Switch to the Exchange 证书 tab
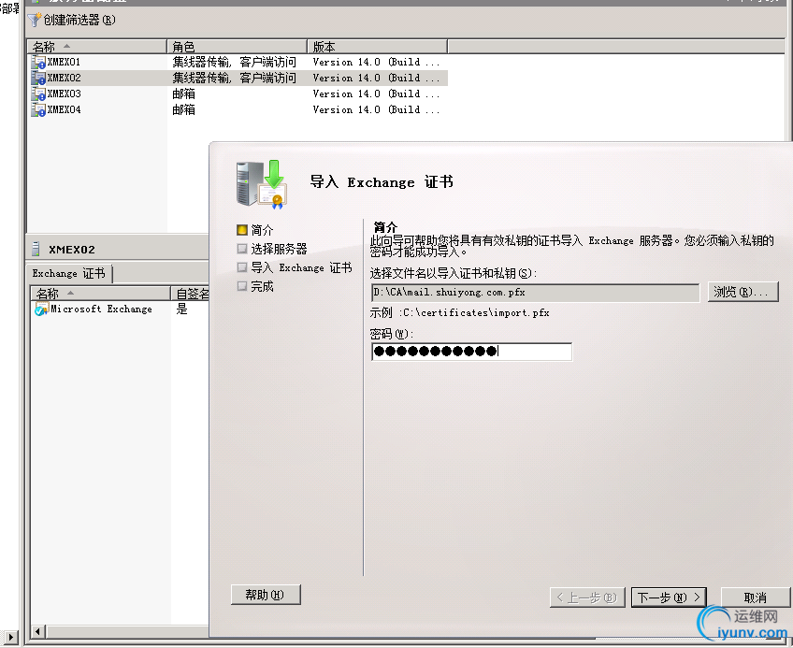 [68, 273]
